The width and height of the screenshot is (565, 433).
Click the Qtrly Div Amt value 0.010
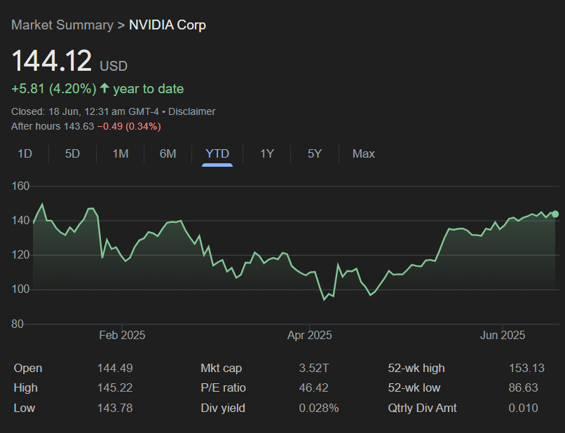point(523,408)
